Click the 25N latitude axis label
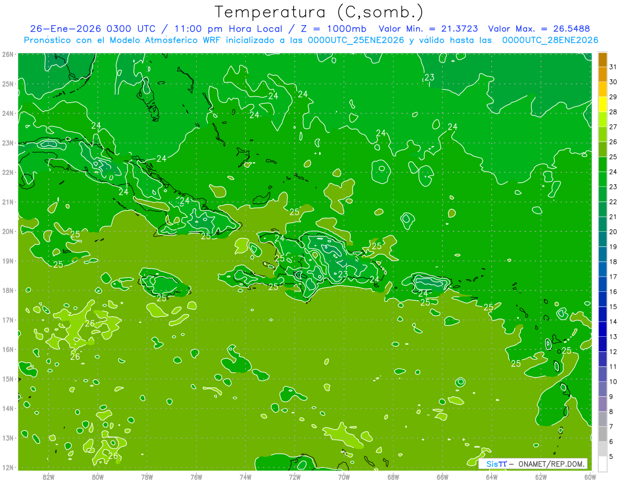This screenshot has width=627, height=484. (7, 84)
